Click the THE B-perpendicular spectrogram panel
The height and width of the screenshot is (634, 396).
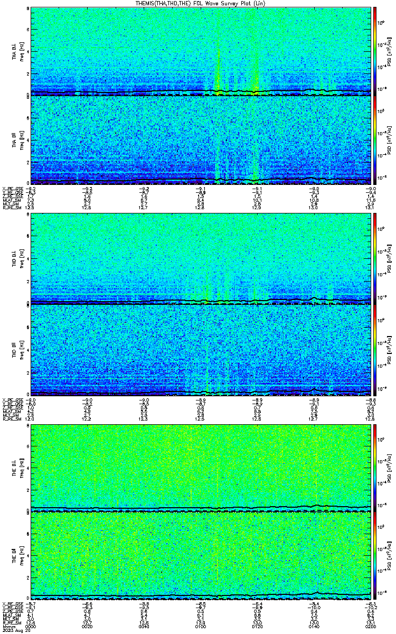(200, 467)
